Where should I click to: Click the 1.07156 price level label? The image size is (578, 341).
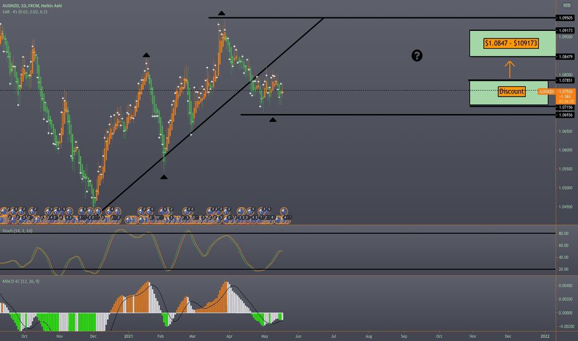pos(566,107)
